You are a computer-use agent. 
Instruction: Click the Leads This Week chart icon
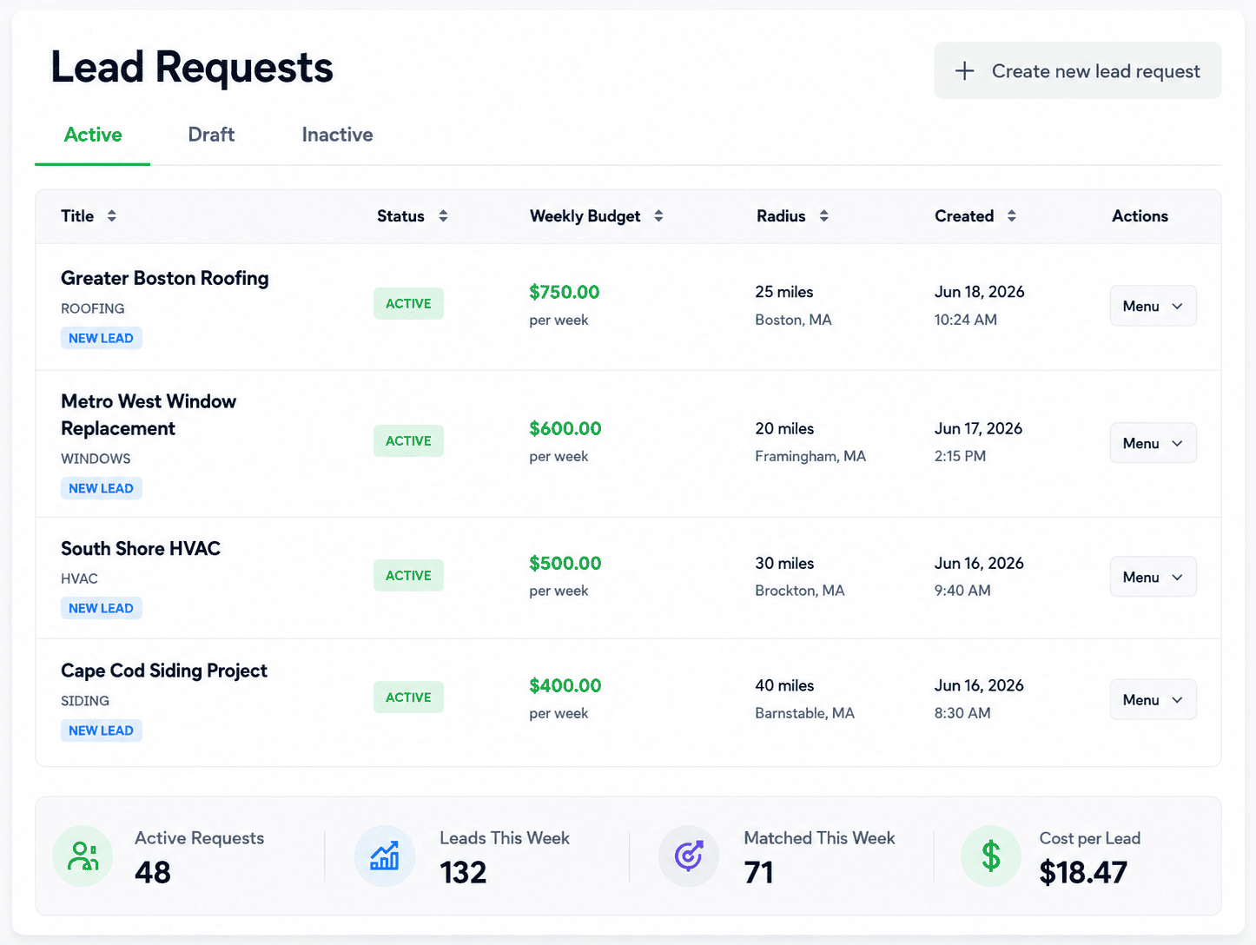385,856
